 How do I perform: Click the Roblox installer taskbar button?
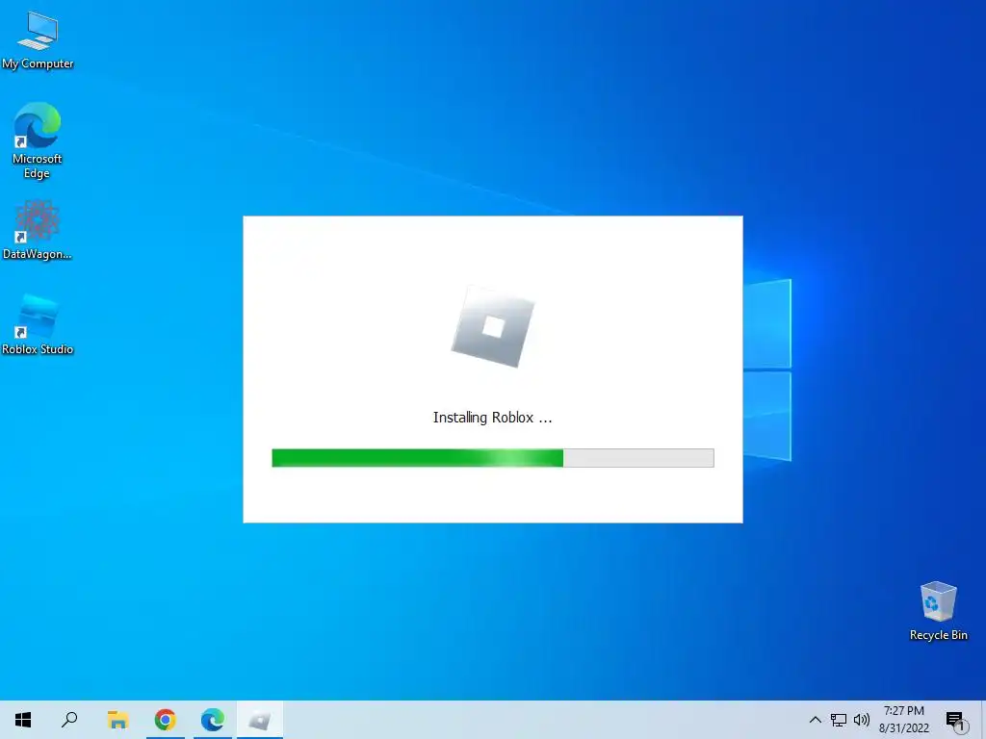click(x=260, y=720)
